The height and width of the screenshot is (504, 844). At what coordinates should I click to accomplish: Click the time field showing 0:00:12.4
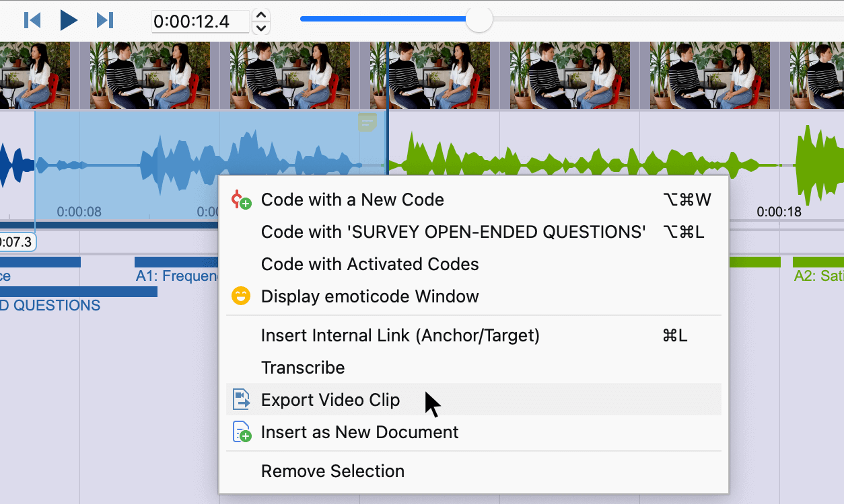(201, 22)
